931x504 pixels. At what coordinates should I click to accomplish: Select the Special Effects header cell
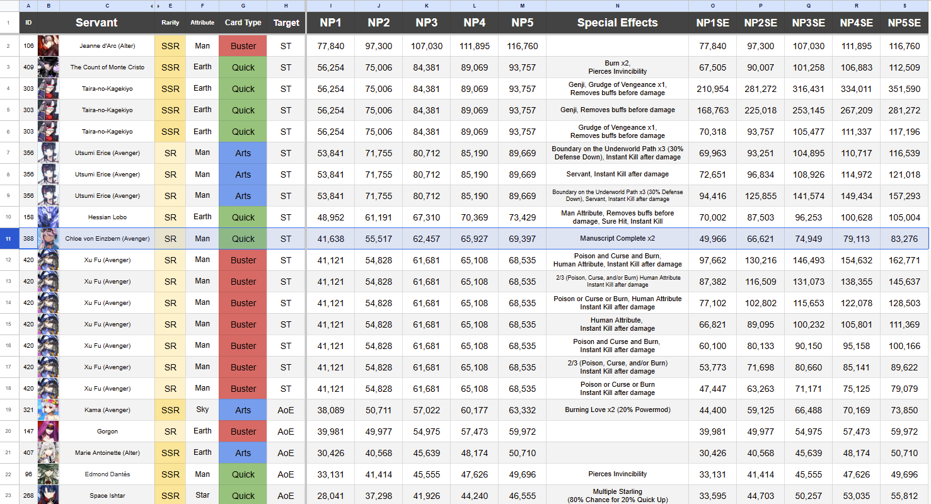pyautogui.click(x=617, y=23)
